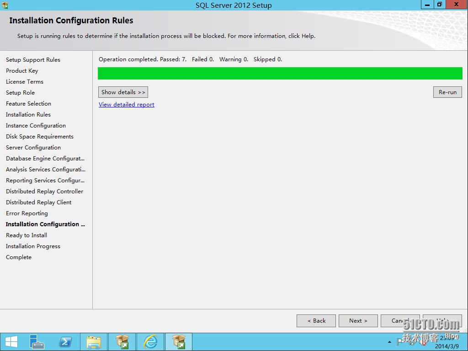This screenshot has height=351, width=468.
Task: Open the Windows Start button
Action: [11, 342]
